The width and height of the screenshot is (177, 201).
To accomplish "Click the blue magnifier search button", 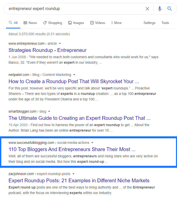I will (x=169, y=9).
